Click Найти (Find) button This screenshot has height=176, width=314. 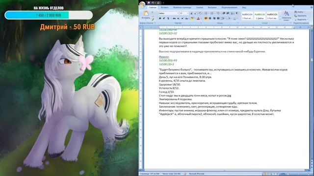[300, 12]
